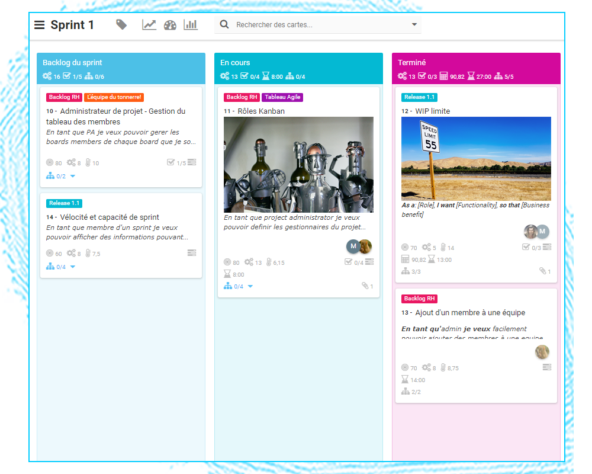Click the 0/4 checklist icon in En cours header

coord(244,76)
